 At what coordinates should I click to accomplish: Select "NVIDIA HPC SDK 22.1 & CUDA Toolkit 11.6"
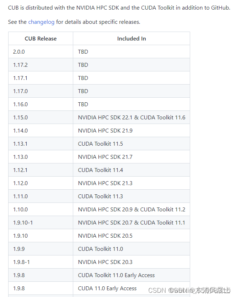tap(132, 118)
